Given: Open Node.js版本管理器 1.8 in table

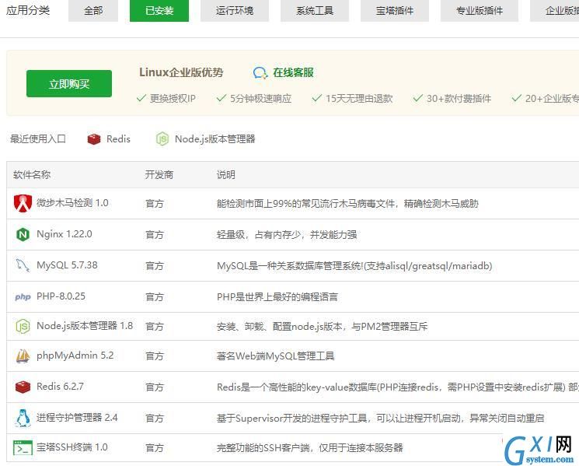Looking at the screenshot, I should [x=85, y=325].
